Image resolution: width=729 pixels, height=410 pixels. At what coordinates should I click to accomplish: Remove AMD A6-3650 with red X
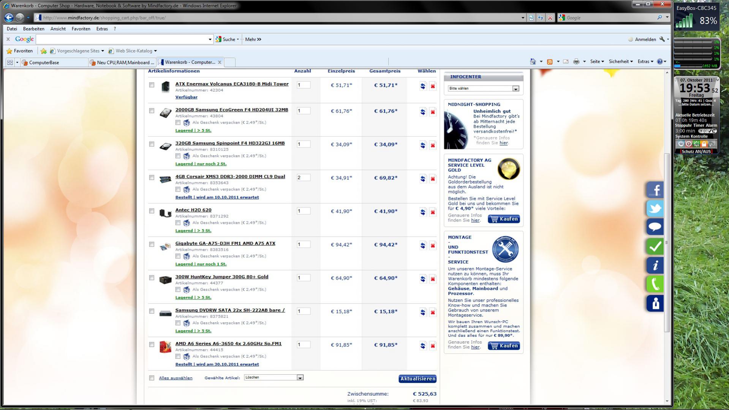[x=433, y=346]
